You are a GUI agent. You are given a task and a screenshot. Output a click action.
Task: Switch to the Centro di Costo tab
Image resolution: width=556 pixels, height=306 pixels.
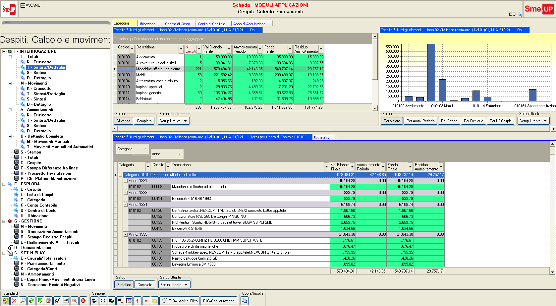point(178,24)
